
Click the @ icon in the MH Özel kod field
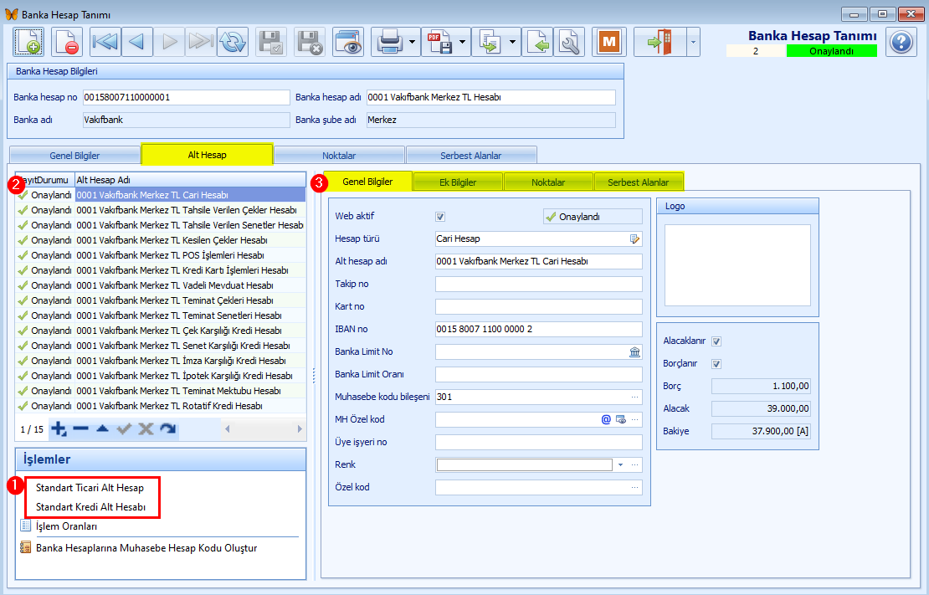[x=606, y=419]
